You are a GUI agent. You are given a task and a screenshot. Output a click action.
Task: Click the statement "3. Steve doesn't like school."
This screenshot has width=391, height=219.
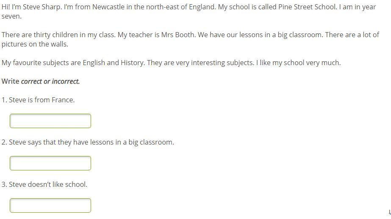point(44,184)
